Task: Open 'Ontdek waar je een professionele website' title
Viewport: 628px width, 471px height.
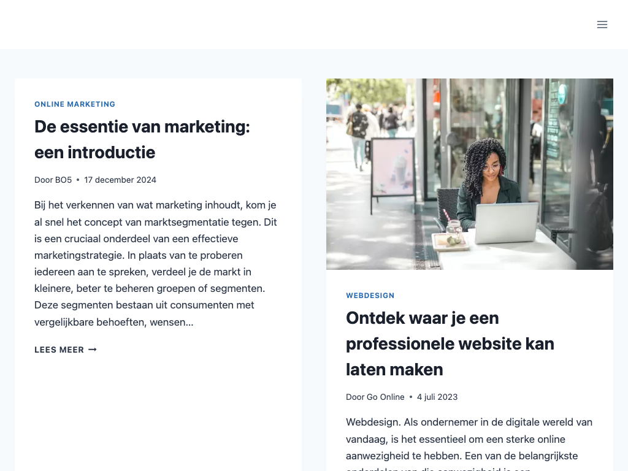Action: tap(450, 343)
